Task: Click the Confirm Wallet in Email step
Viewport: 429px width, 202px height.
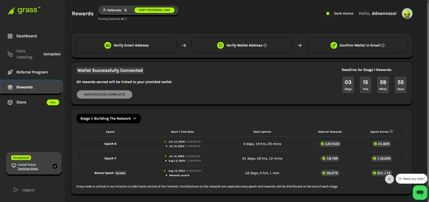Action: [357, 45]
